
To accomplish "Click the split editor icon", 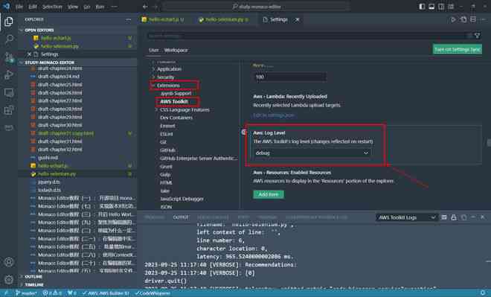I will pos(473,19).
